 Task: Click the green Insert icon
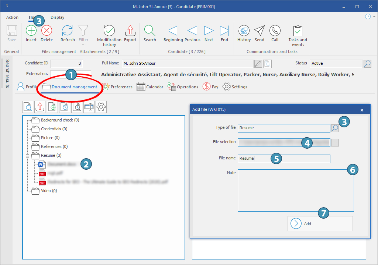[31, 31]
